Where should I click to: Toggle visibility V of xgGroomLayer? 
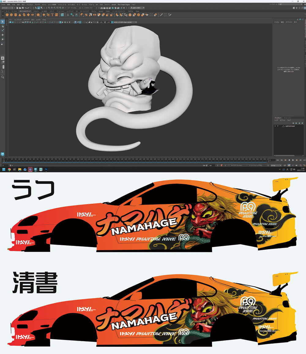coord(275,126)
